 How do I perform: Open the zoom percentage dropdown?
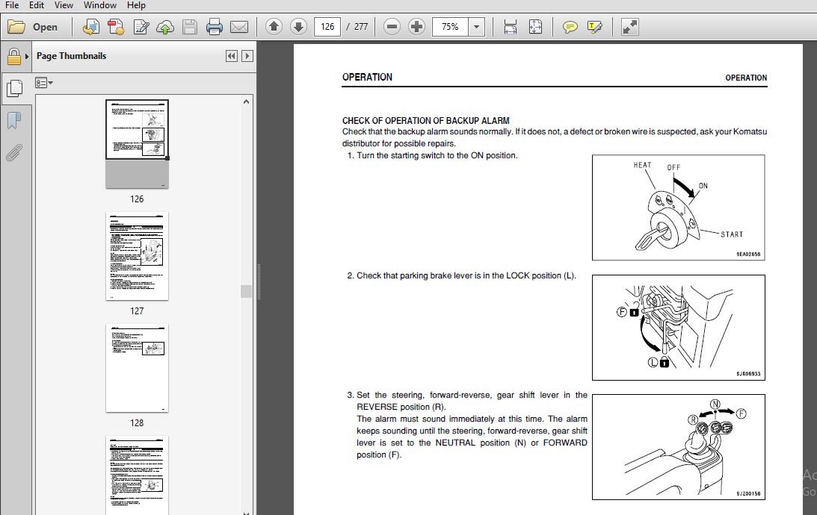[476, 27]
